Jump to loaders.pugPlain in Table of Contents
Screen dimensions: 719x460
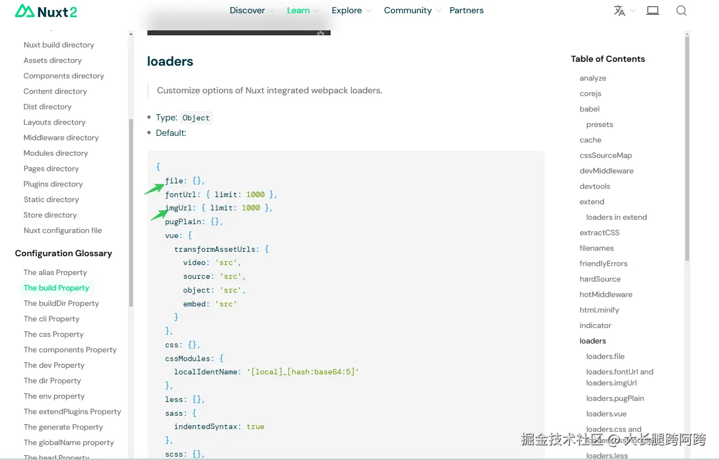point(615,398)
